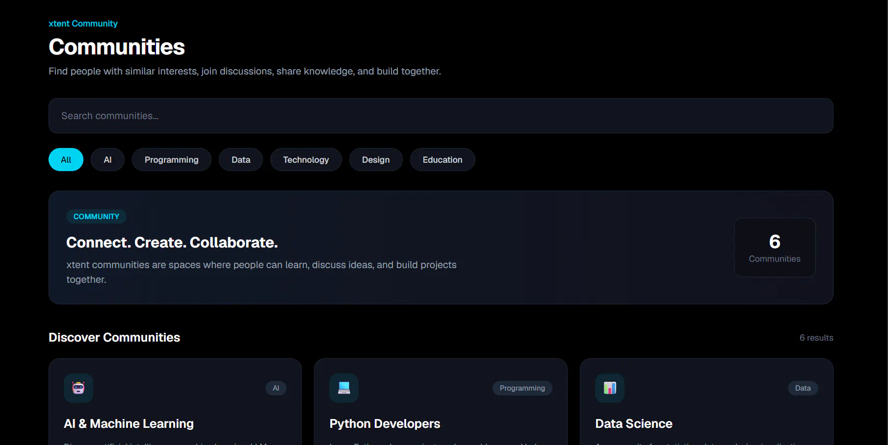Click the AI tag on first community card

(276, 388)
